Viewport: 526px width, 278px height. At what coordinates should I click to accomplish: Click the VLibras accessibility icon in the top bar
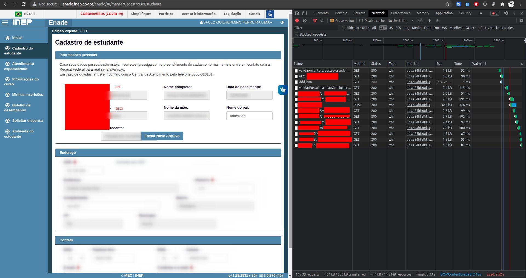coord(270,14)
